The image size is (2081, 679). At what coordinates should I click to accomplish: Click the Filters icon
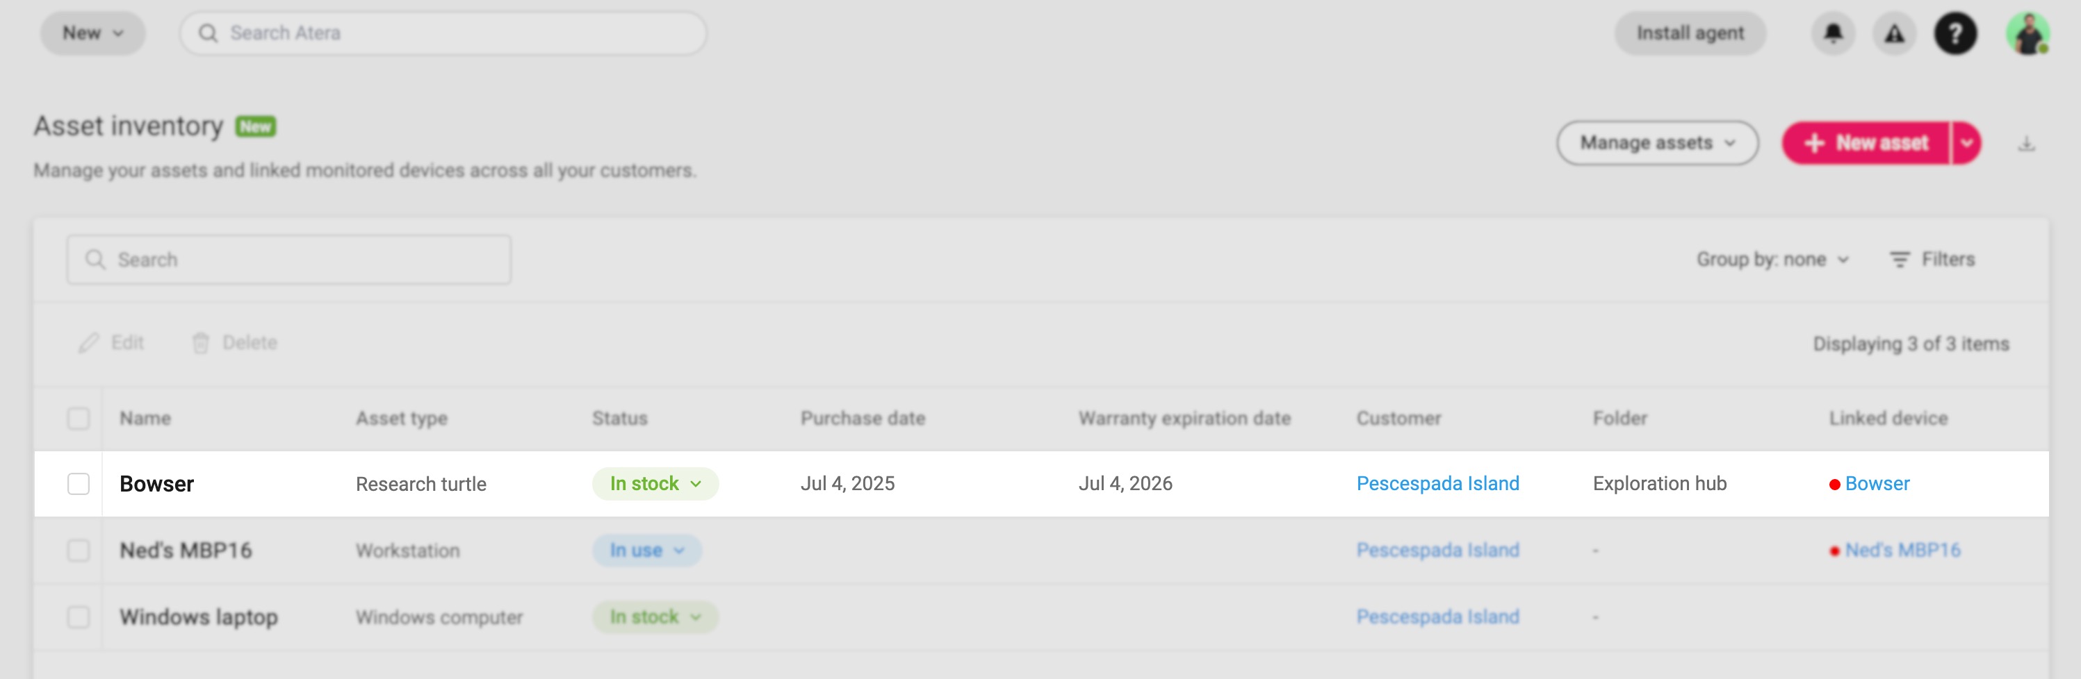click(1899, 259)
